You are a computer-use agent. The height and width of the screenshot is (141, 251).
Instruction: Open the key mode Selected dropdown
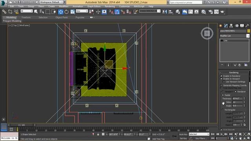click(x=199, y=134)
